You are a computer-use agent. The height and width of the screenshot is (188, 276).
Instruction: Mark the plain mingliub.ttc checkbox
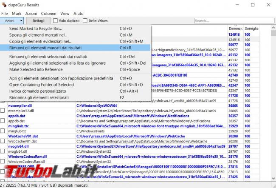3,131
